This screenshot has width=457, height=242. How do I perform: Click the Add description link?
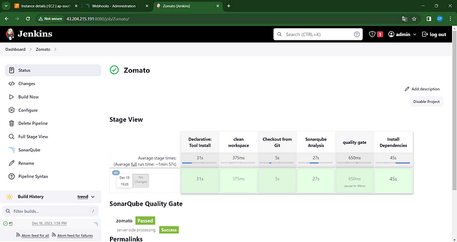422,89
